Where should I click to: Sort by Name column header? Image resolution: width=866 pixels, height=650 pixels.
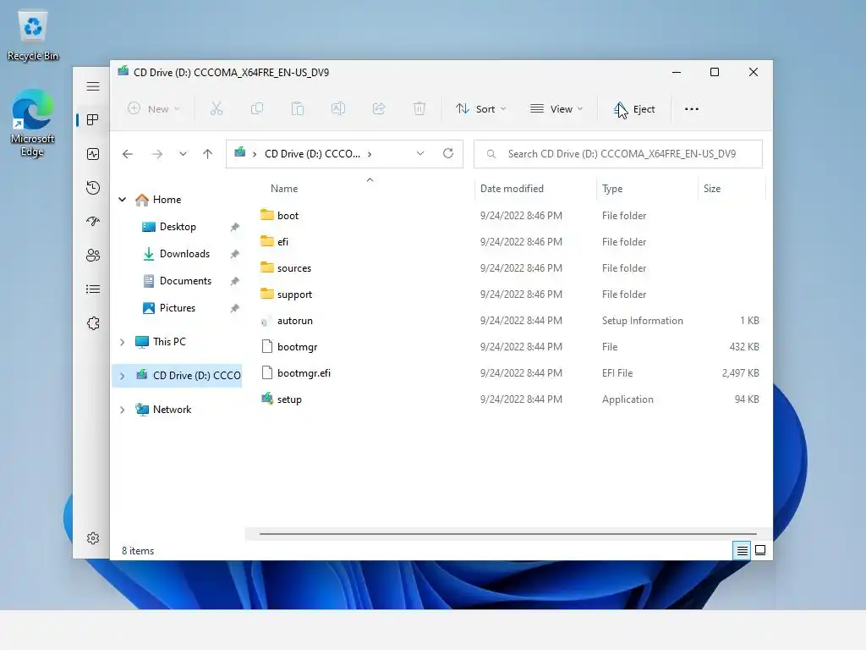[x=284, y=189]
